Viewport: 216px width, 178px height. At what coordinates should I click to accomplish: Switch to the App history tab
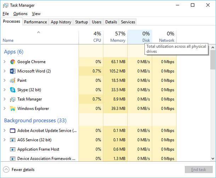click(61, 22)
